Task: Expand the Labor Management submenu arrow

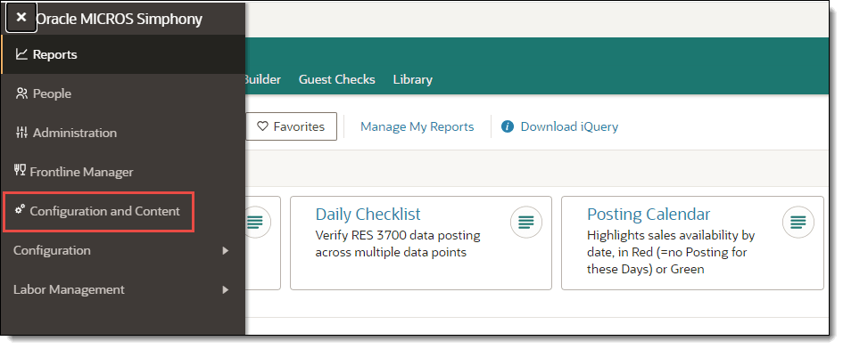Action: click(x=226, y=289)
